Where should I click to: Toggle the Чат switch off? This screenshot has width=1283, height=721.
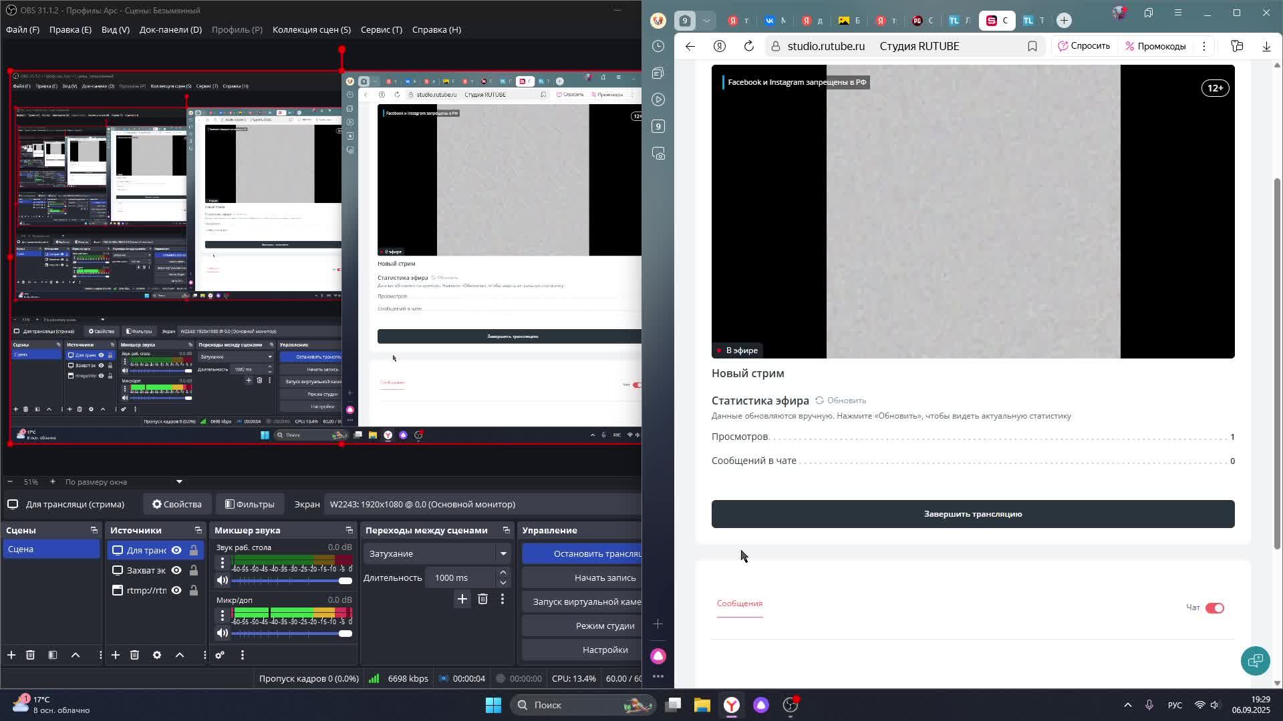pyautogui.click(x=1214, y=608)
